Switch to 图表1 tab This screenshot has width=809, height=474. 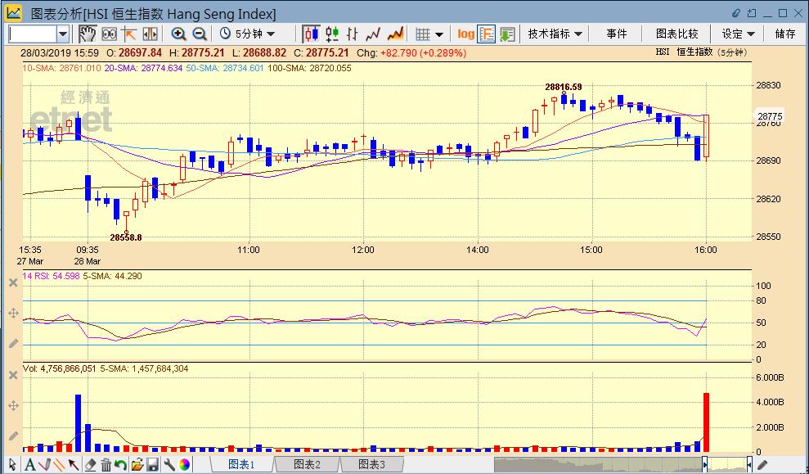[241, 464]
